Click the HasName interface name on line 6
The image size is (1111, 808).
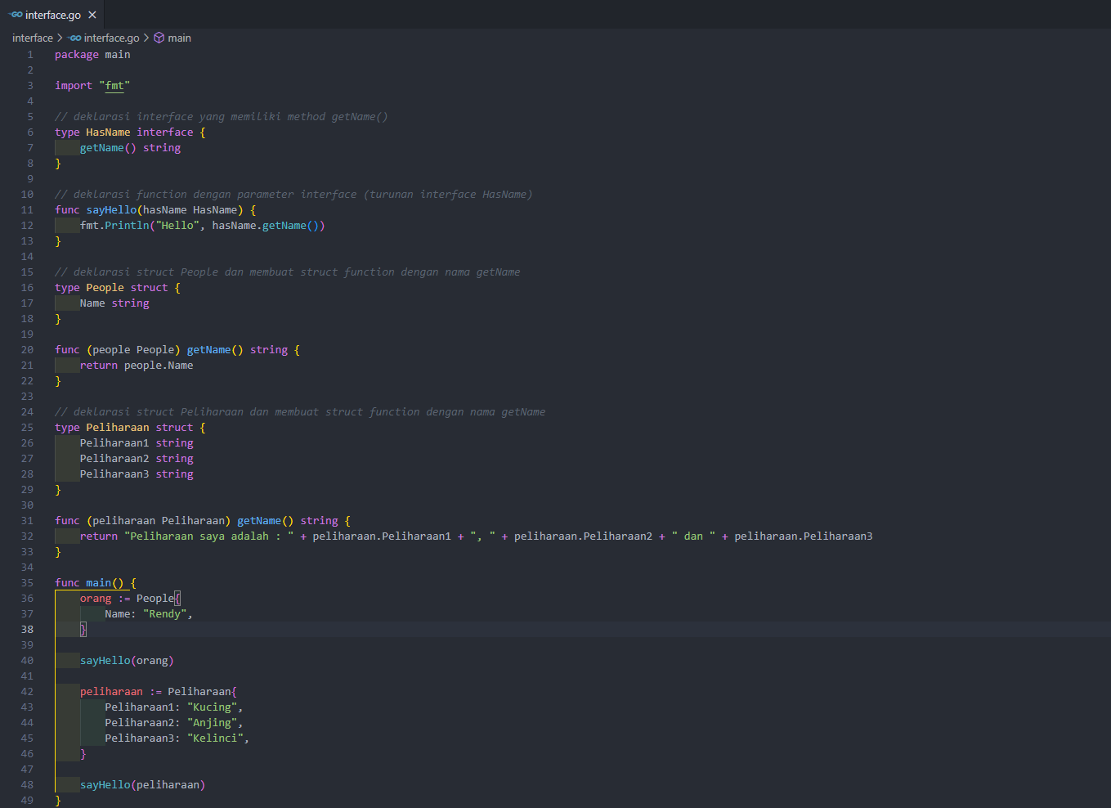pos(107,132)
